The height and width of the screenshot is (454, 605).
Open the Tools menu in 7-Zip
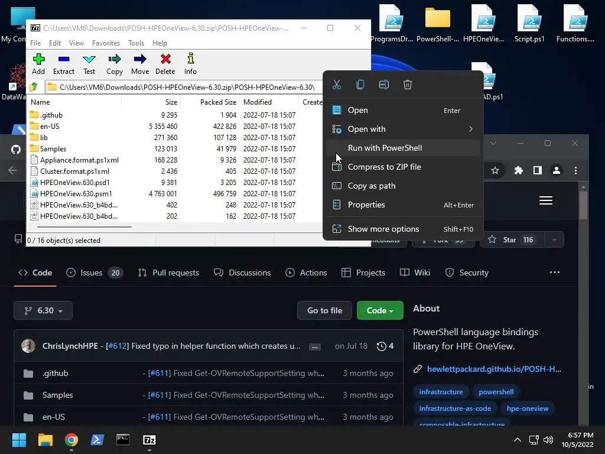coord(136,43)
